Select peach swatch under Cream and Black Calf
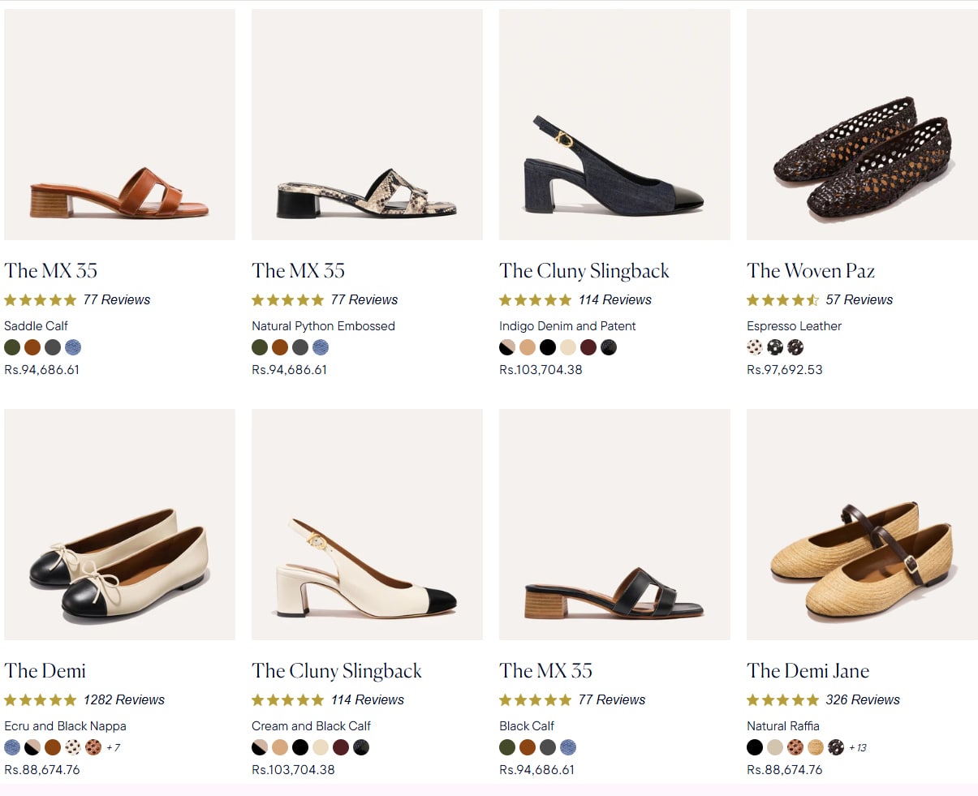The height and width of the screenshot is (796, 978). pyautogui.click(x=280, y=747)
